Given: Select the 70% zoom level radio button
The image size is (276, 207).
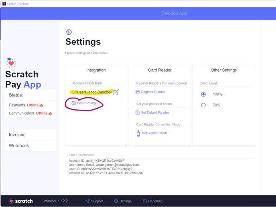Looking at the screenshot, I should tap(203, 105).
